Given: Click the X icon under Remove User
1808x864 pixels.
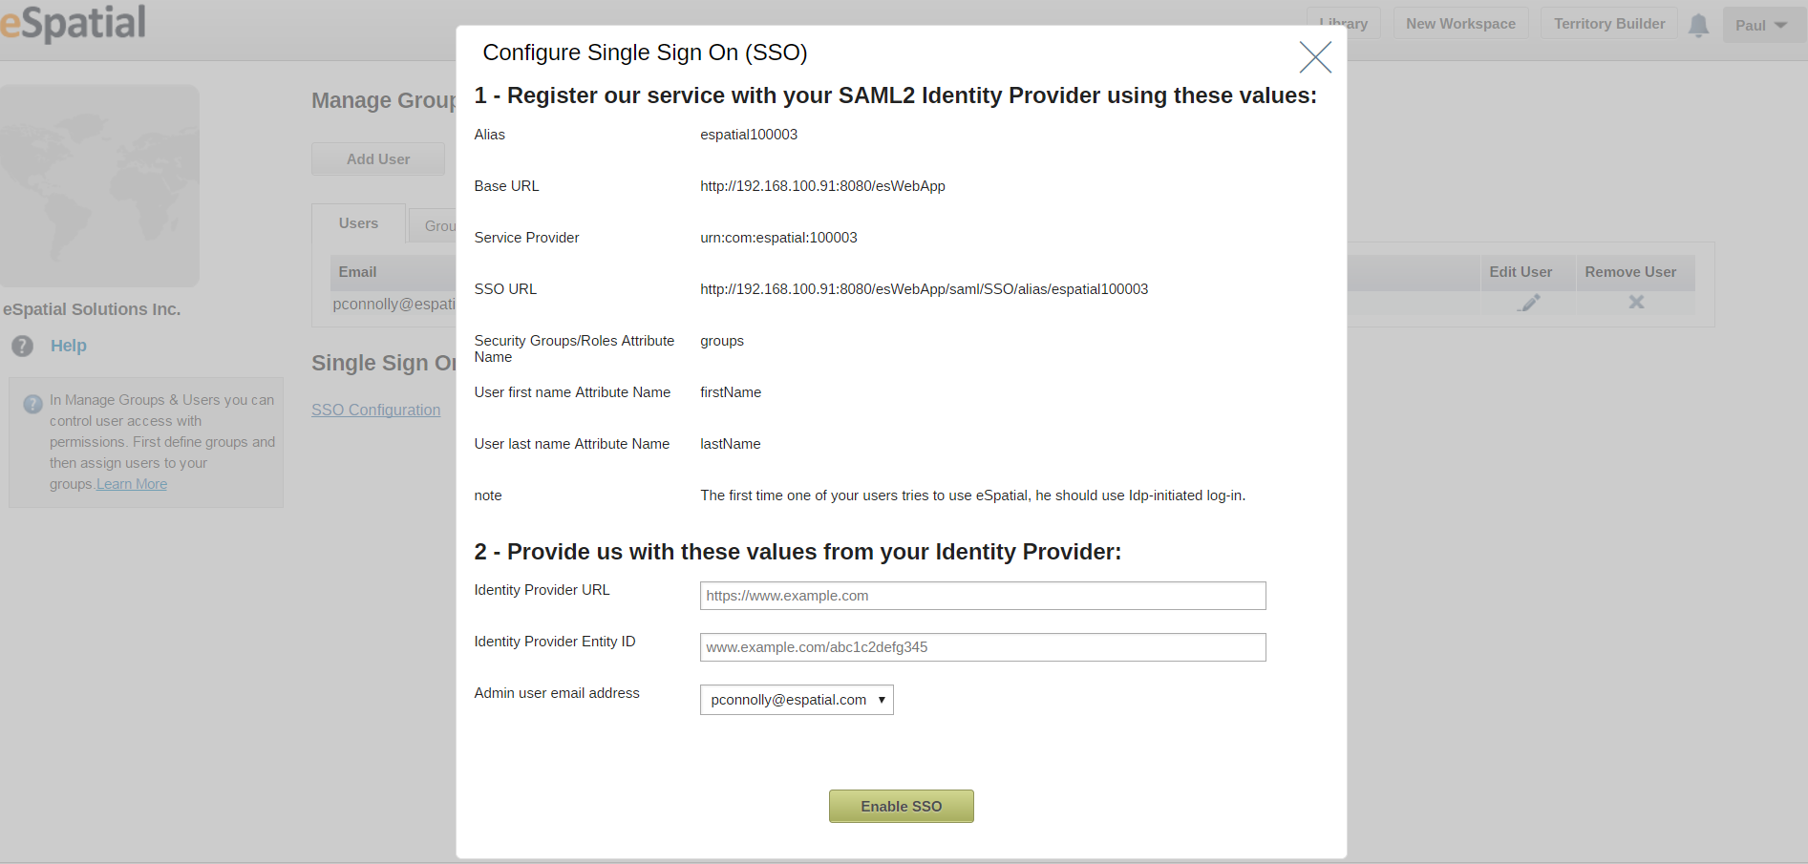Looking at the screenshot, I should 1636,302.
